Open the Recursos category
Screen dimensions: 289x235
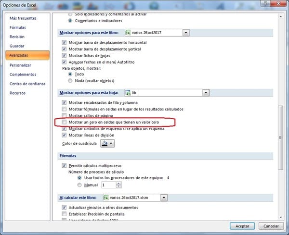[x=17, y=93]
